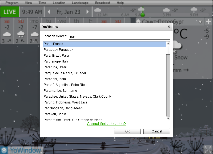Go to previous day arrow

(x=49, y=12)
